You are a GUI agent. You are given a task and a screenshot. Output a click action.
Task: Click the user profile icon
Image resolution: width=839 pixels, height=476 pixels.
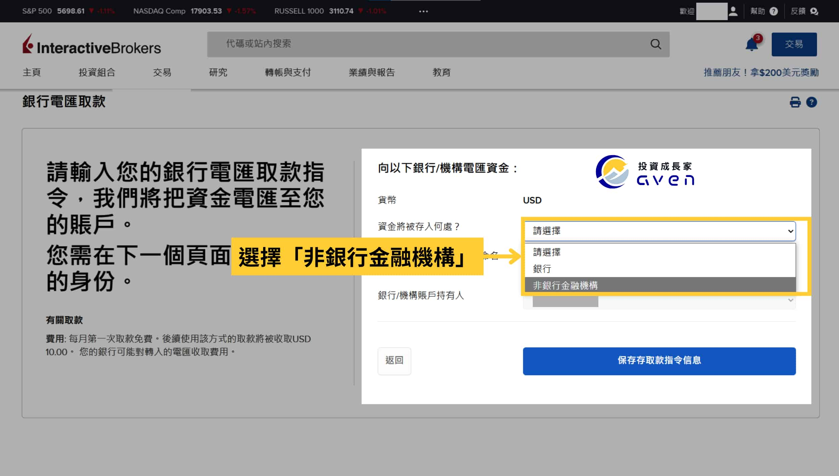pyautogui.click(x=733, y=11)
